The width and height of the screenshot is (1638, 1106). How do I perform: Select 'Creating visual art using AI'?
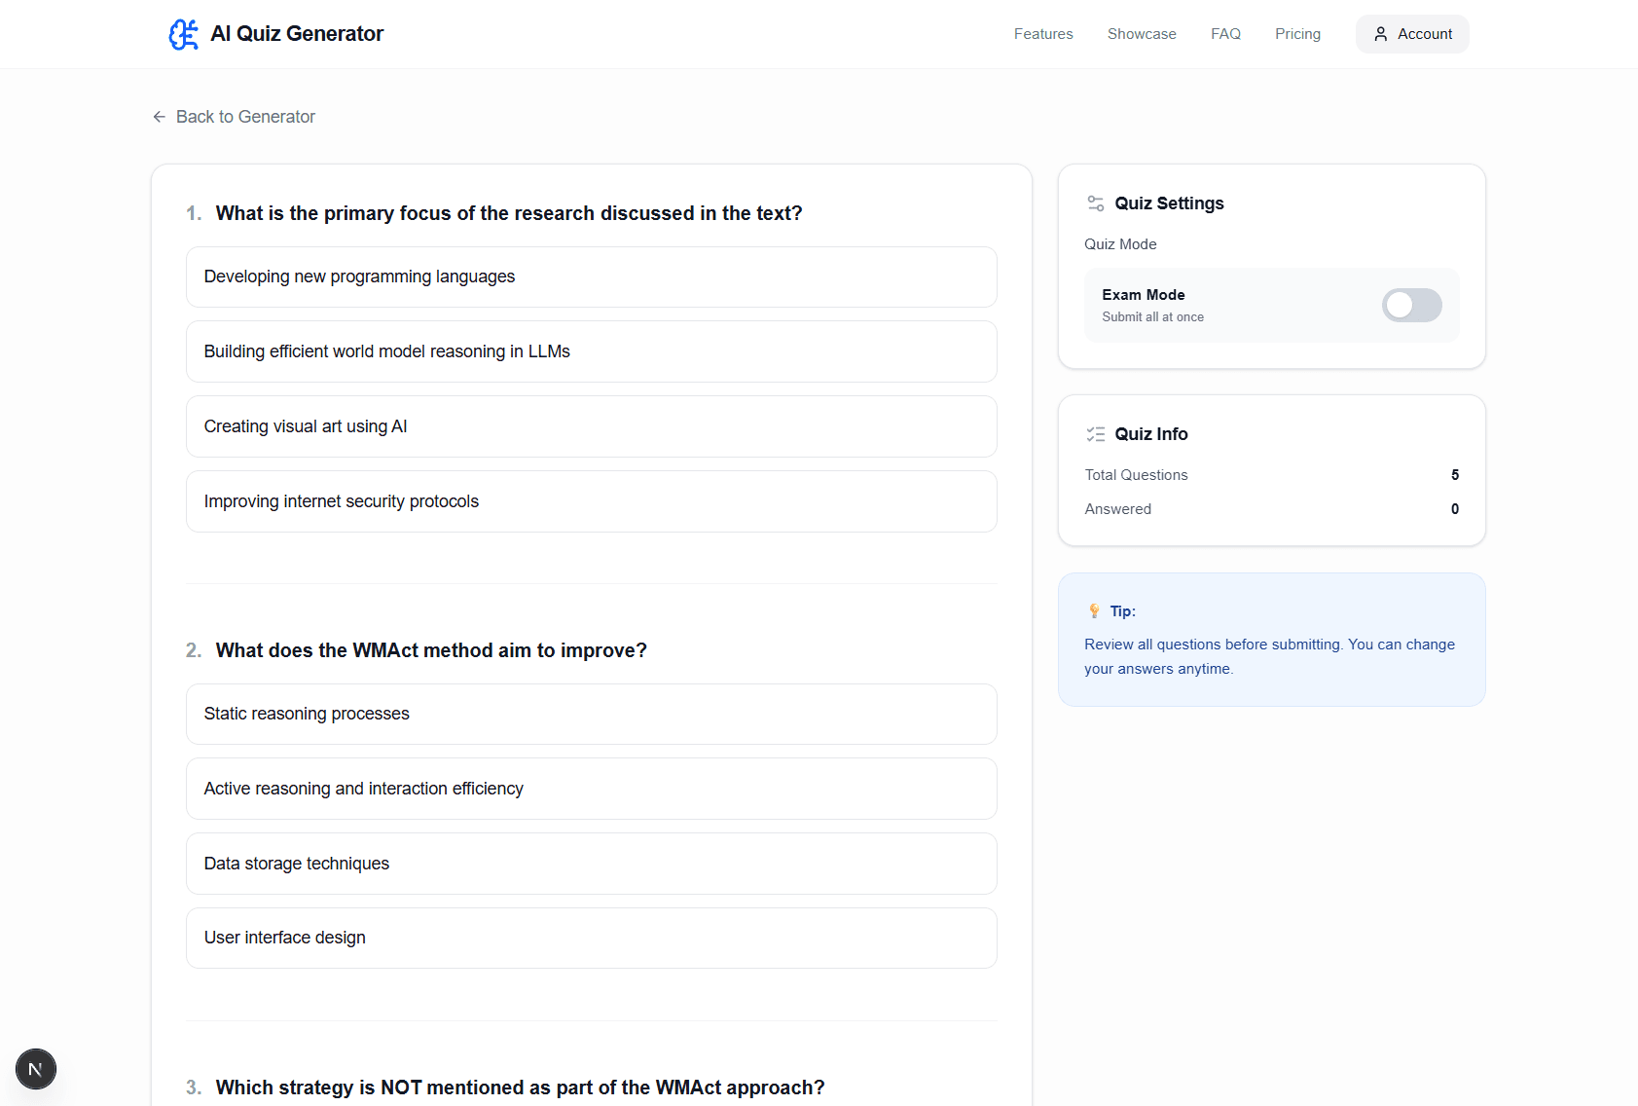(x=591, y=426)
